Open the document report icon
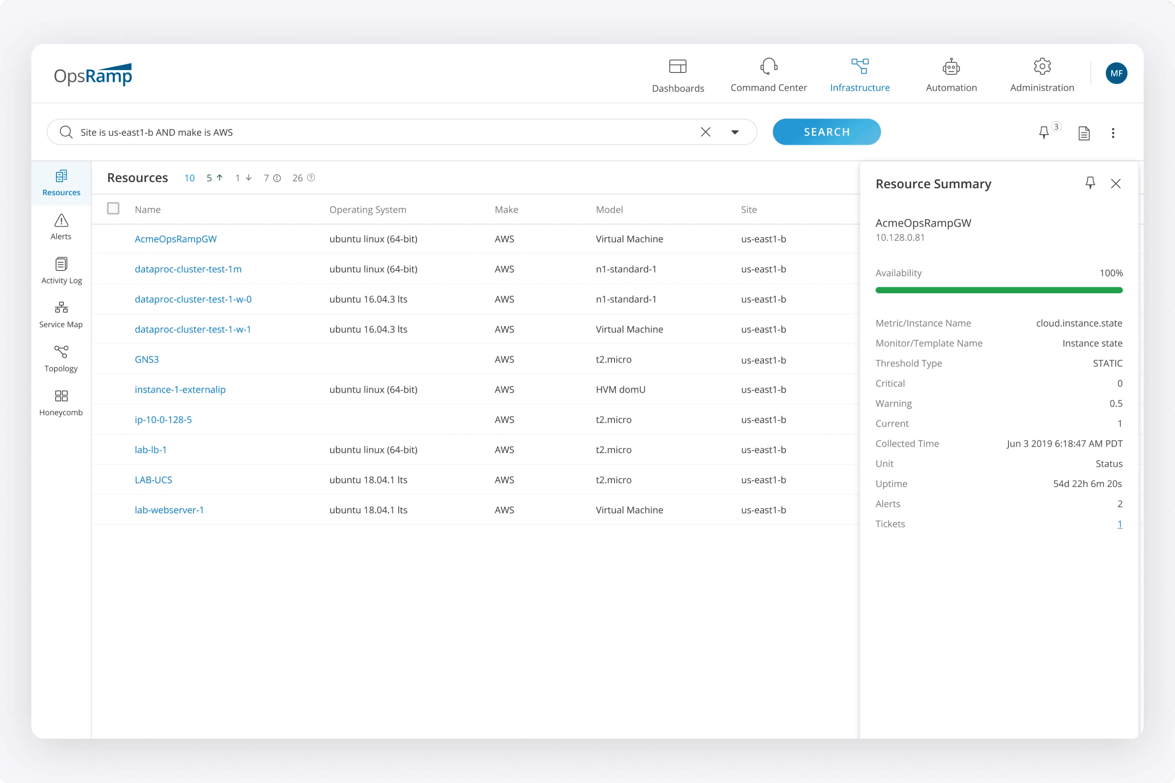1175x783 pixels. click(x=1084, y=133)
